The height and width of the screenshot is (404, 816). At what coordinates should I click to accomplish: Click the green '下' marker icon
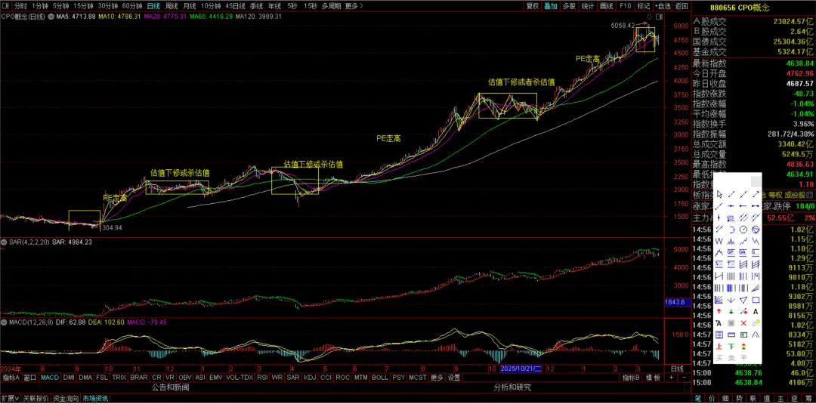coord(731,347)
